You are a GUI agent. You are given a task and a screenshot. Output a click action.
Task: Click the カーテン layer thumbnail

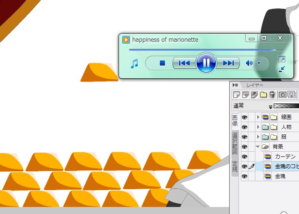[268, 156]
